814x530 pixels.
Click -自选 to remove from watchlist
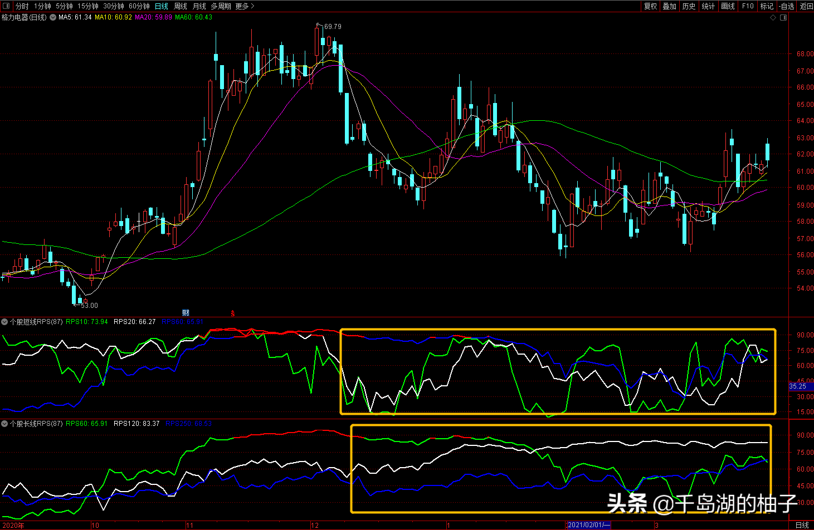[x=787, y=6]
